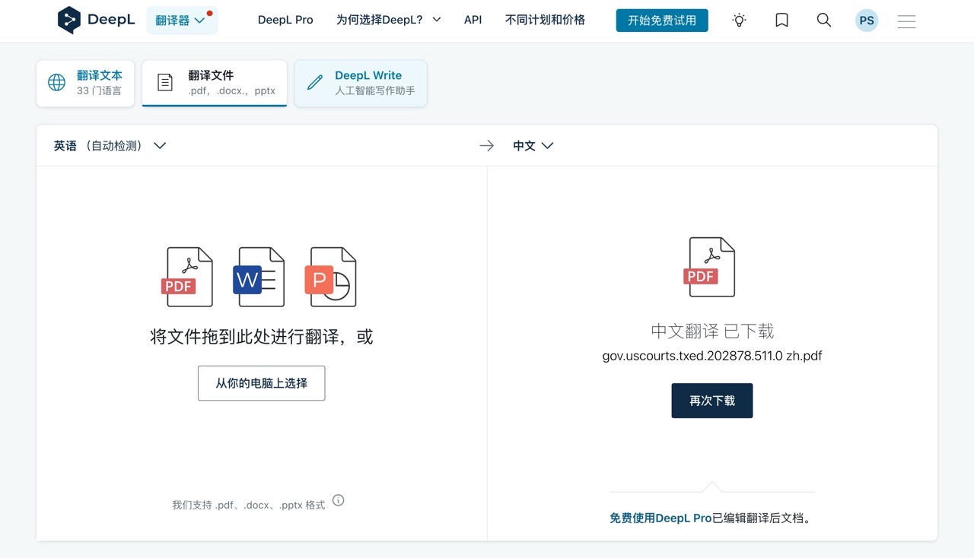The height and width of the screenshot is (558, 974).
Task: Click the pencil icon on DeepL Write tab
Action: point(314,83)
